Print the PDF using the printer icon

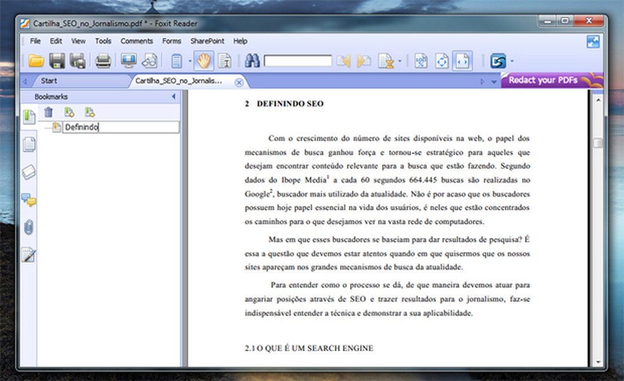(x=103, y=61)
